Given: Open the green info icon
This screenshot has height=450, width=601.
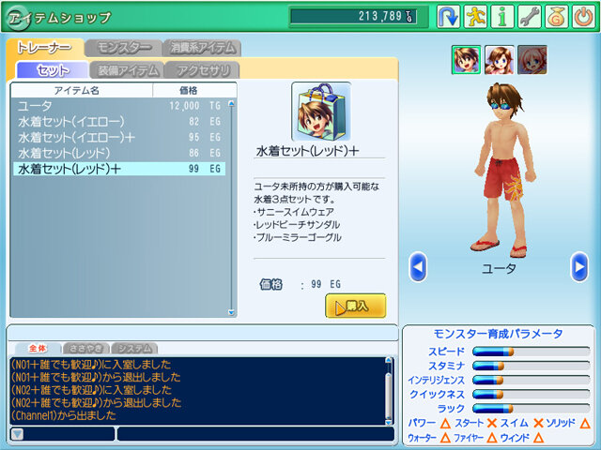Looking at the screenshot, I should (502, 17).
